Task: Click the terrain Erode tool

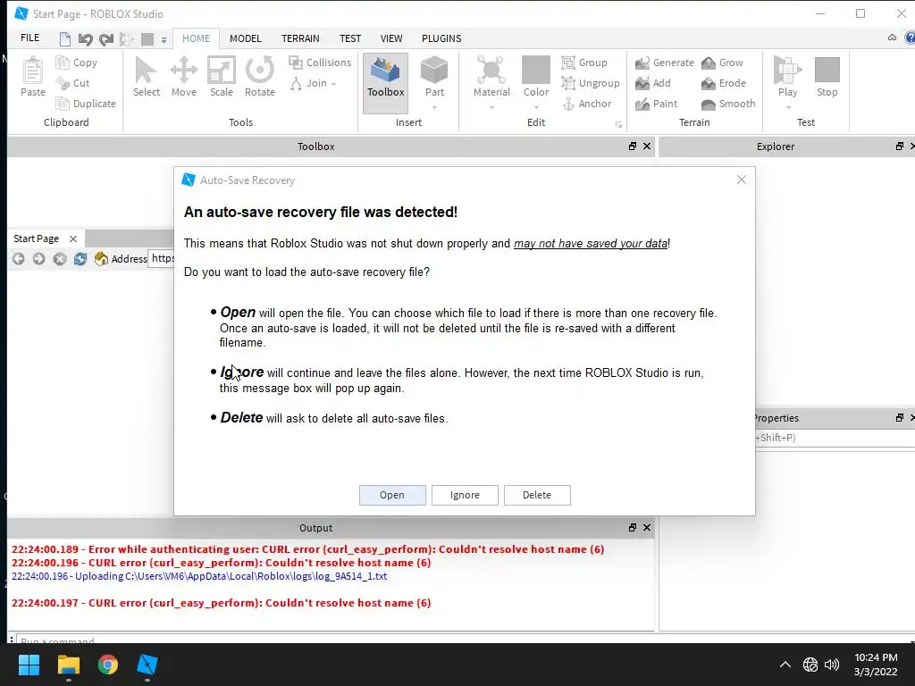Action: (x=724, y=83)
